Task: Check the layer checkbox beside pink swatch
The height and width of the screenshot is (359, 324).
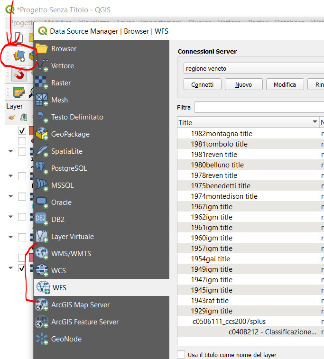Action: 21,258
